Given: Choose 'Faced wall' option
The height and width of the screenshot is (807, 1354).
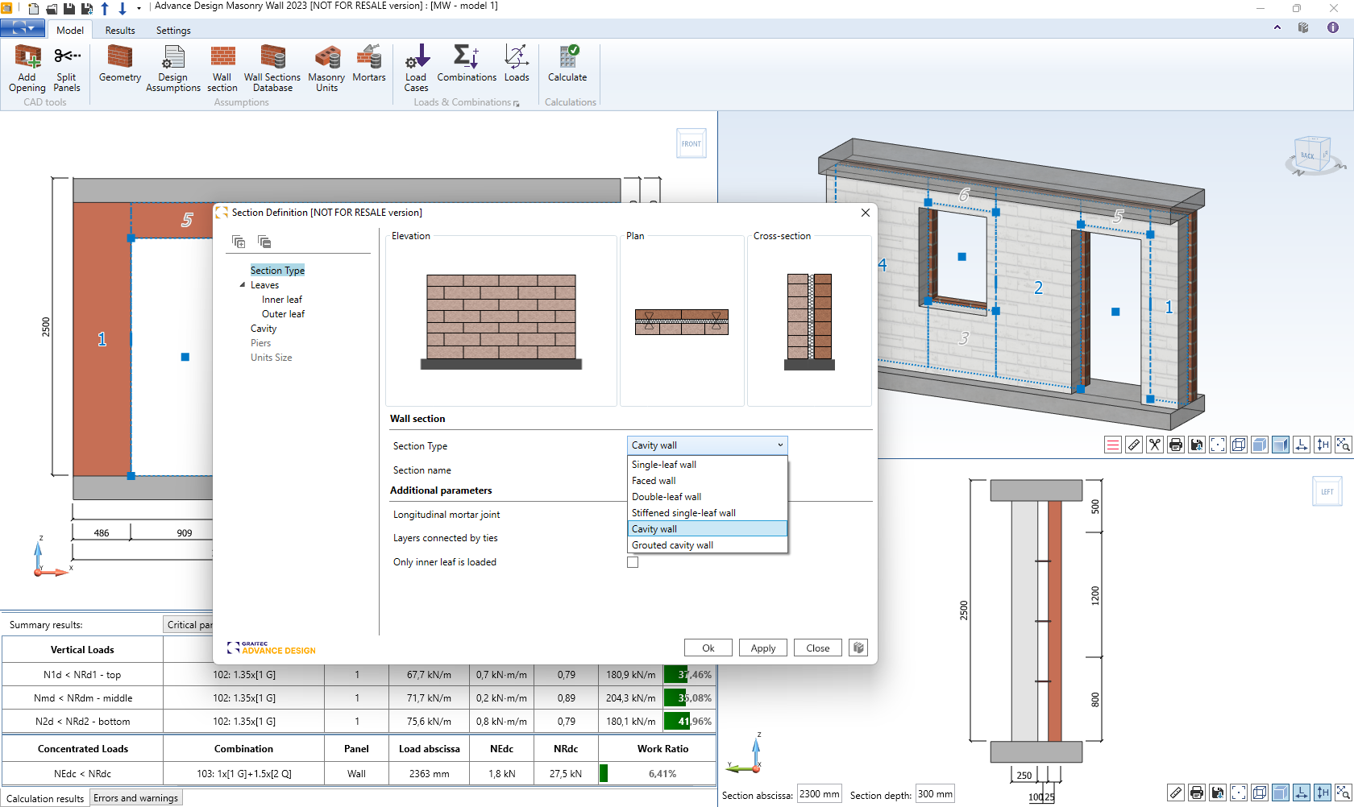Looking at the screenshot, I should pos(708,481).
